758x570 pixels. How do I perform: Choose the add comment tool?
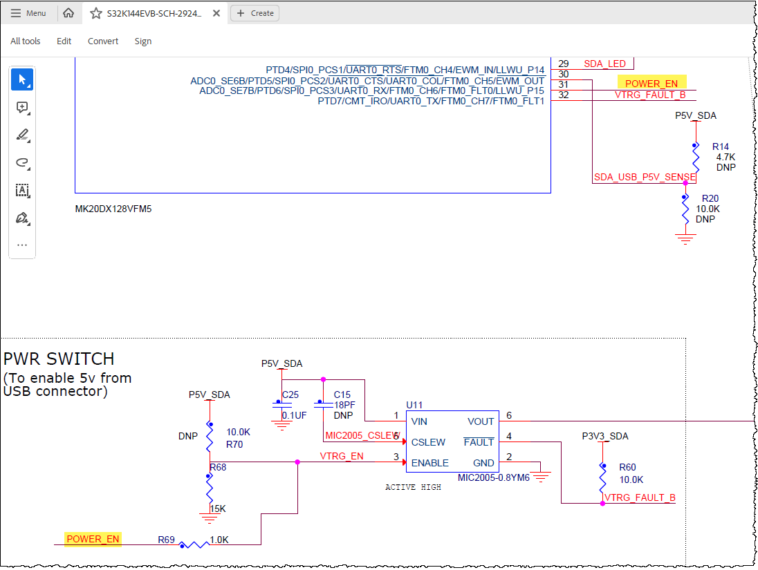coord(22,107)
